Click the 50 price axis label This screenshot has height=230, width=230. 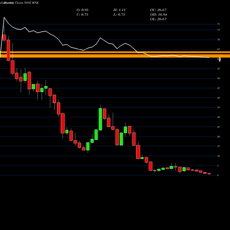pyautogui.click(x=218, y=78)
